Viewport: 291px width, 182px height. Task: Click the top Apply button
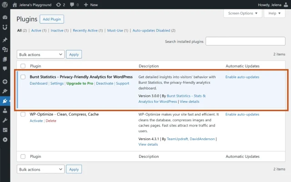pyautogui.click(x=74, y=55)
